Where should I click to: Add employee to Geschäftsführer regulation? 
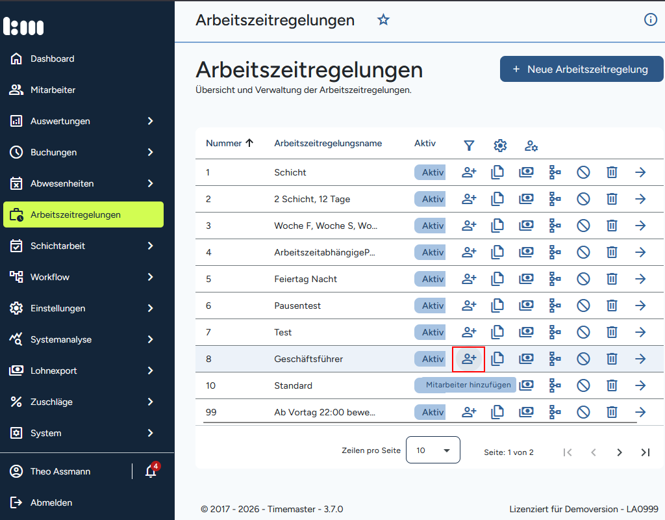click(469, 359)
